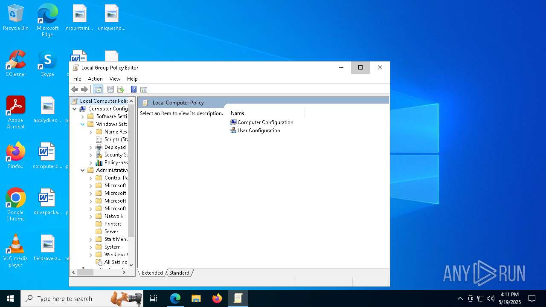Select the mountaini... image file on desktop
The image size is (546, 307).
[x=79, y=17]
